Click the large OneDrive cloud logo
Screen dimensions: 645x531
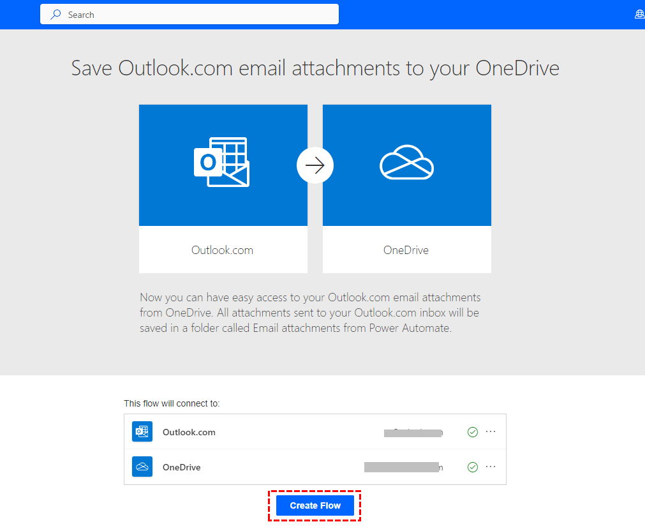pyautogui.click(x=406, y=162)
